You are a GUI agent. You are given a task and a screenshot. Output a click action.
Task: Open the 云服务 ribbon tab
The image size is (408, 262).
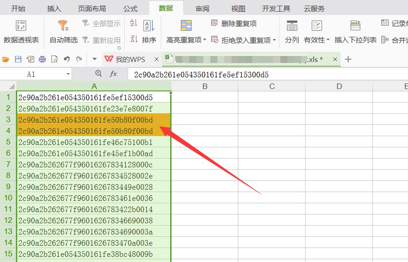click(315, 8)
